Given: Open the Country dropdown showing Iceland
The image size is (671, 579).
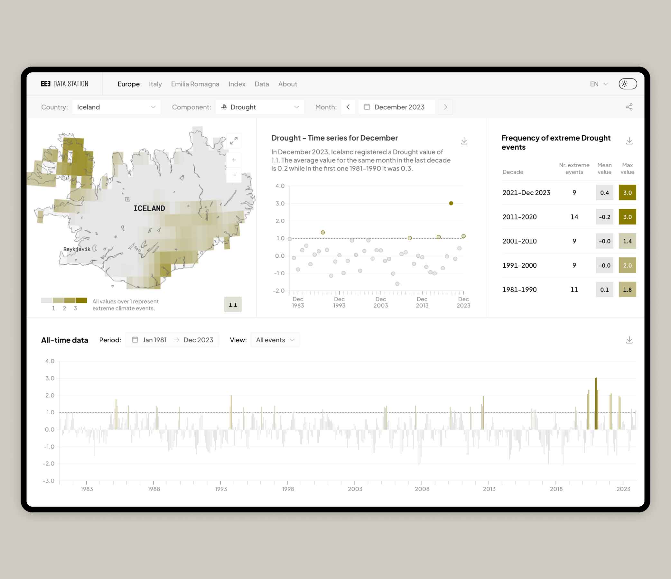Looking at the screenshot, I should [x=116, y=107].
